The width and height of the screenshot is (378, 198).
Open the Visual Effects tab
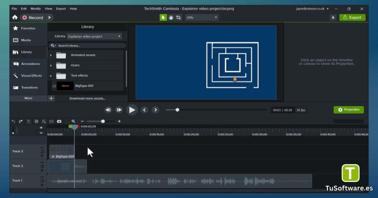pyautogui.click(x=28, y=75)
